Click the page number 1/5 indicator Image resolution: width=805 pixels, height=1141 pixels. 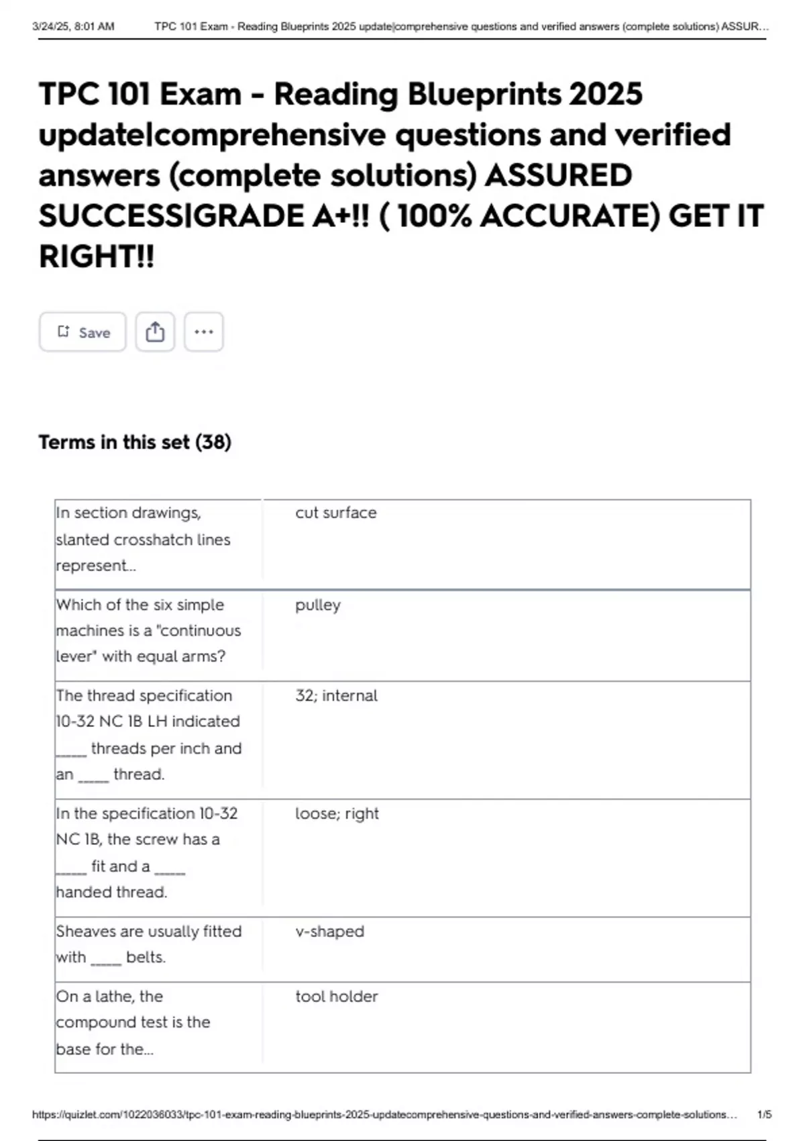click(x=764, y=1115)
